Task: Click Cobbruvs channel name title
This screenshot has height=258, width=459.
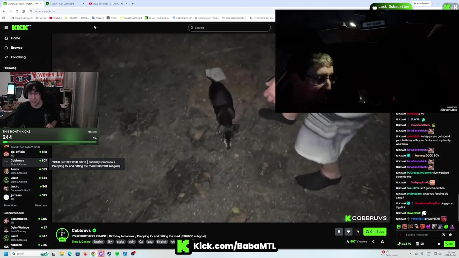Action: 81,230
